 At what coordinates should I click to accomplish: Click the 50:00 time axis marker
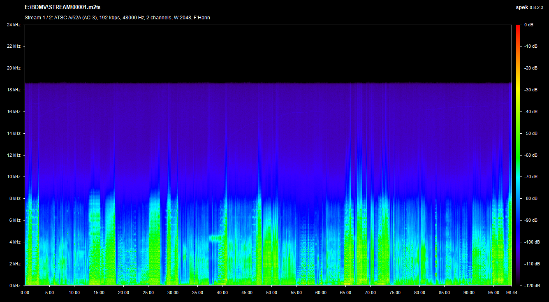271,293
